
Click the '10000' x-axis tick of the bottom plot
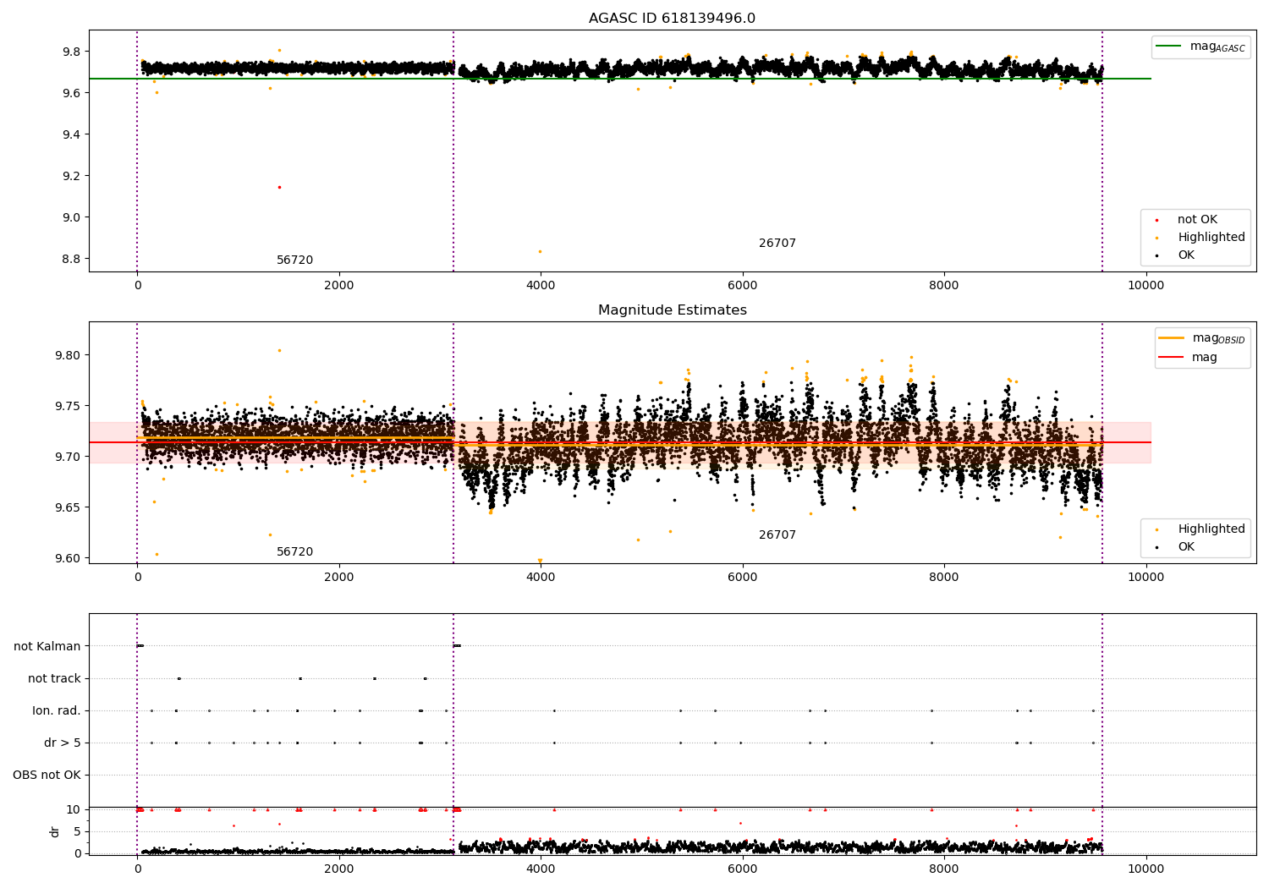(1145, 869)
